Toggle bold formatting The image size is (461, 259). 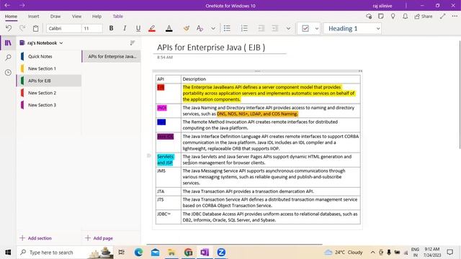click(x=111, y=28)
